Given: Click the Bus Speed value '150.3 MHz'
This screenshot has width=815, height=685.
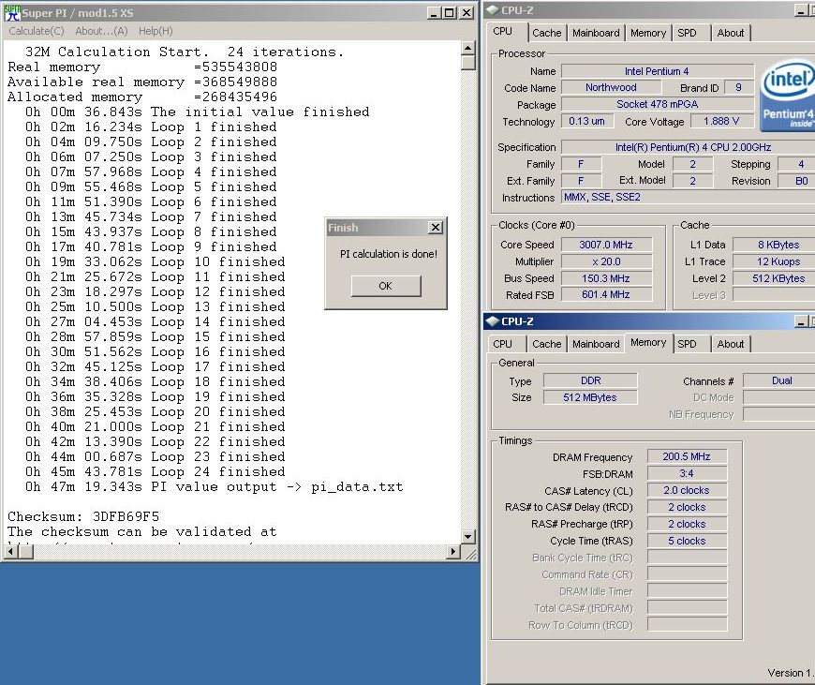Looking at the screenshot, I should [x=606, y=278].
